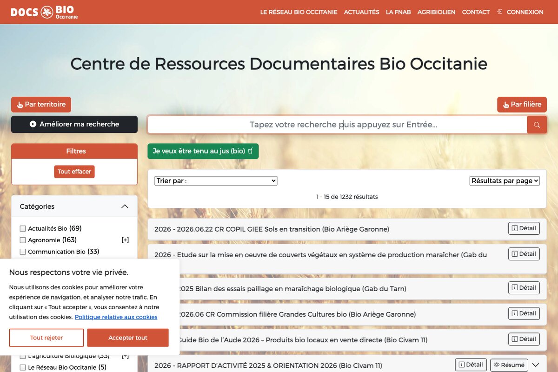Click the Filtres panel header

(x=74, y=151)
